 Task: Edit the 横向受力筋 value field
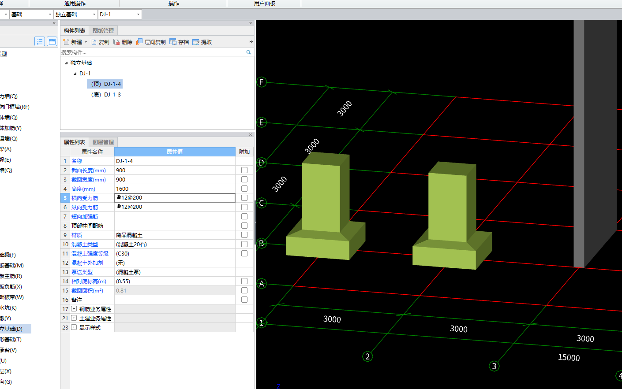tap(175, 198)
